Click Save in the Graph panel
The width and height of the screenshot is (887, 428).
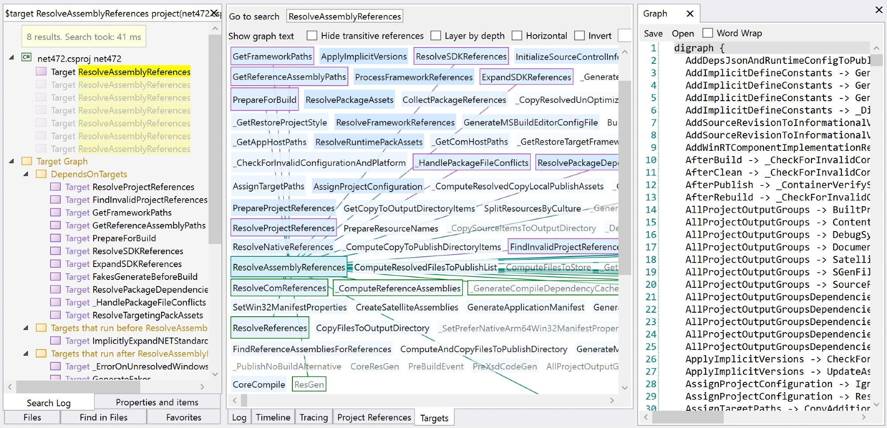653,33
